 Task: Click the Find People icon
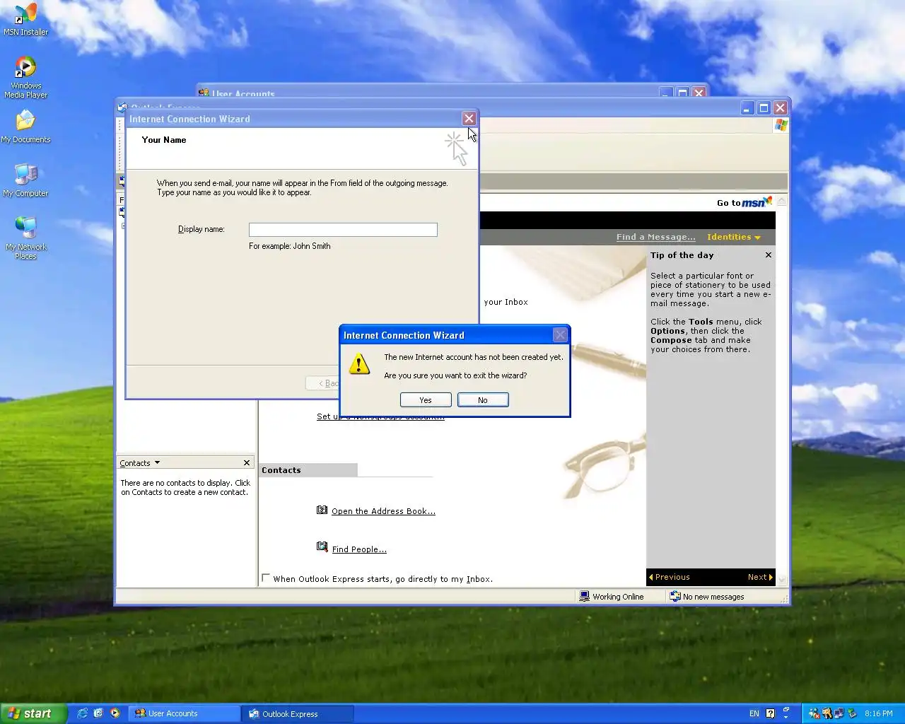click(x=322, y=547)
